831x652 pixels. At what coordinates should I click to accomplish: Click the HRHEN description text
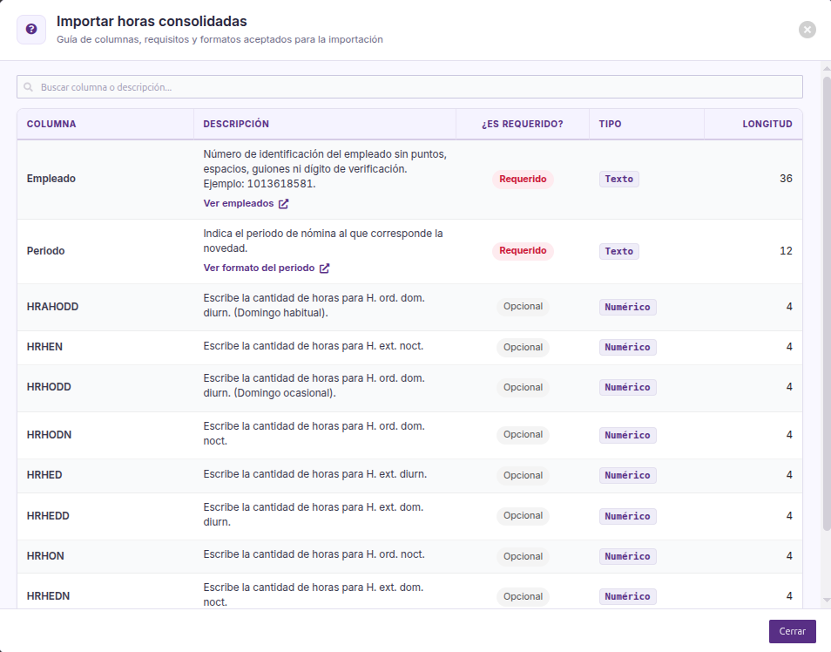point(314,346)
